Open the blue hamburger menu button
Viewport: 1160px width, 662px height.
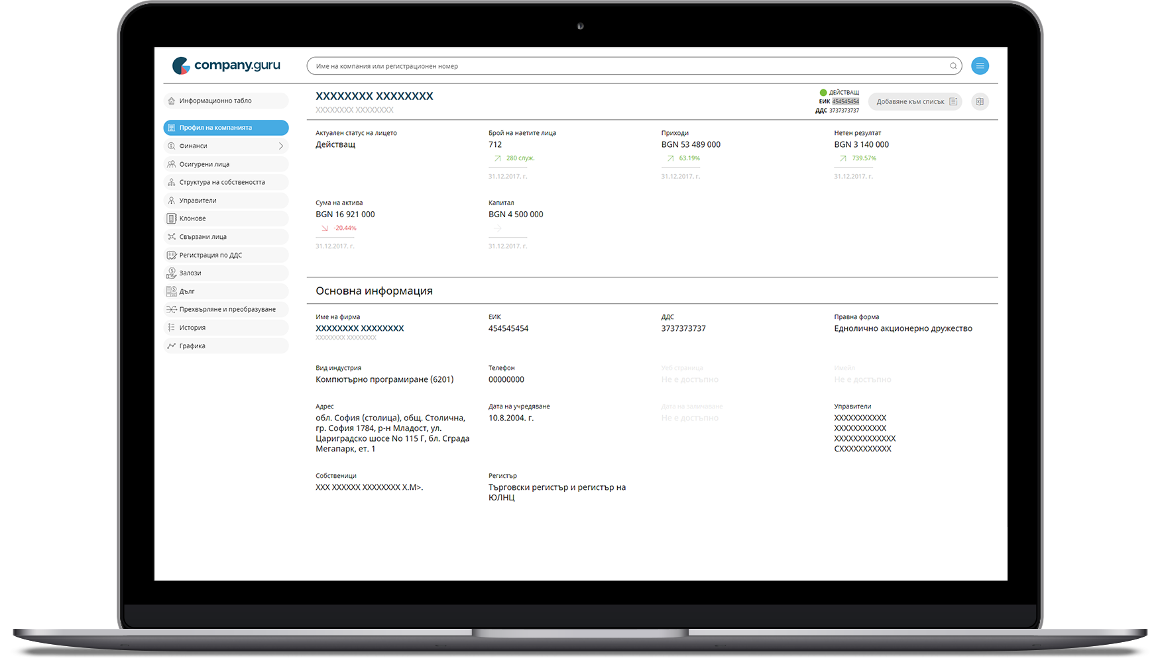coord(980,66)
